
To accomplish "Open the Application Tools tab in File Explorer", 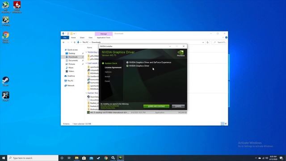I will click(x=104, y=38).
